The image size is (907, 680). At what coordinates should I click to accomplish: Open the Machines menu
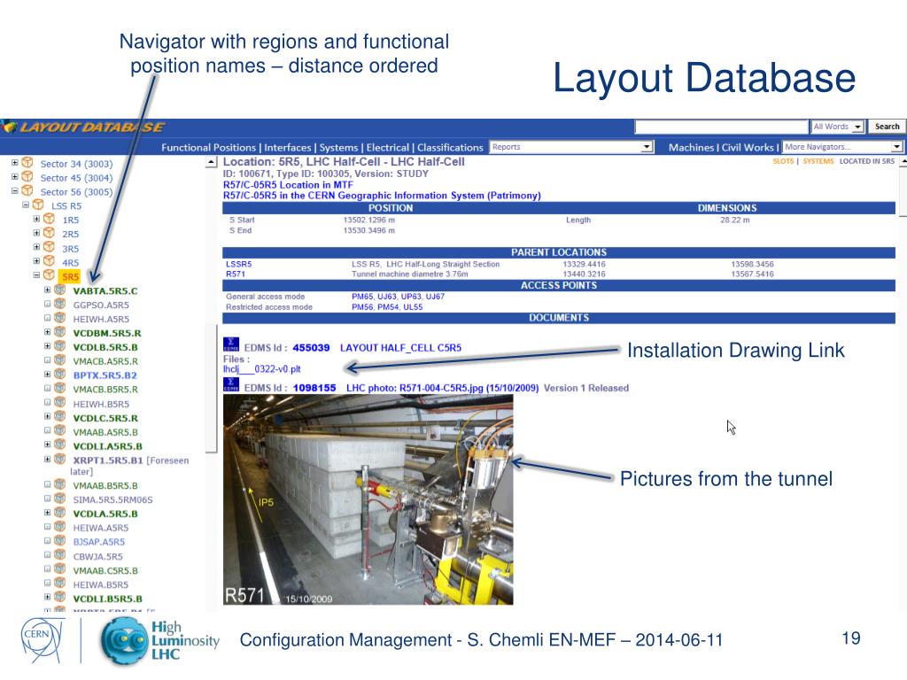coord(691,148)
